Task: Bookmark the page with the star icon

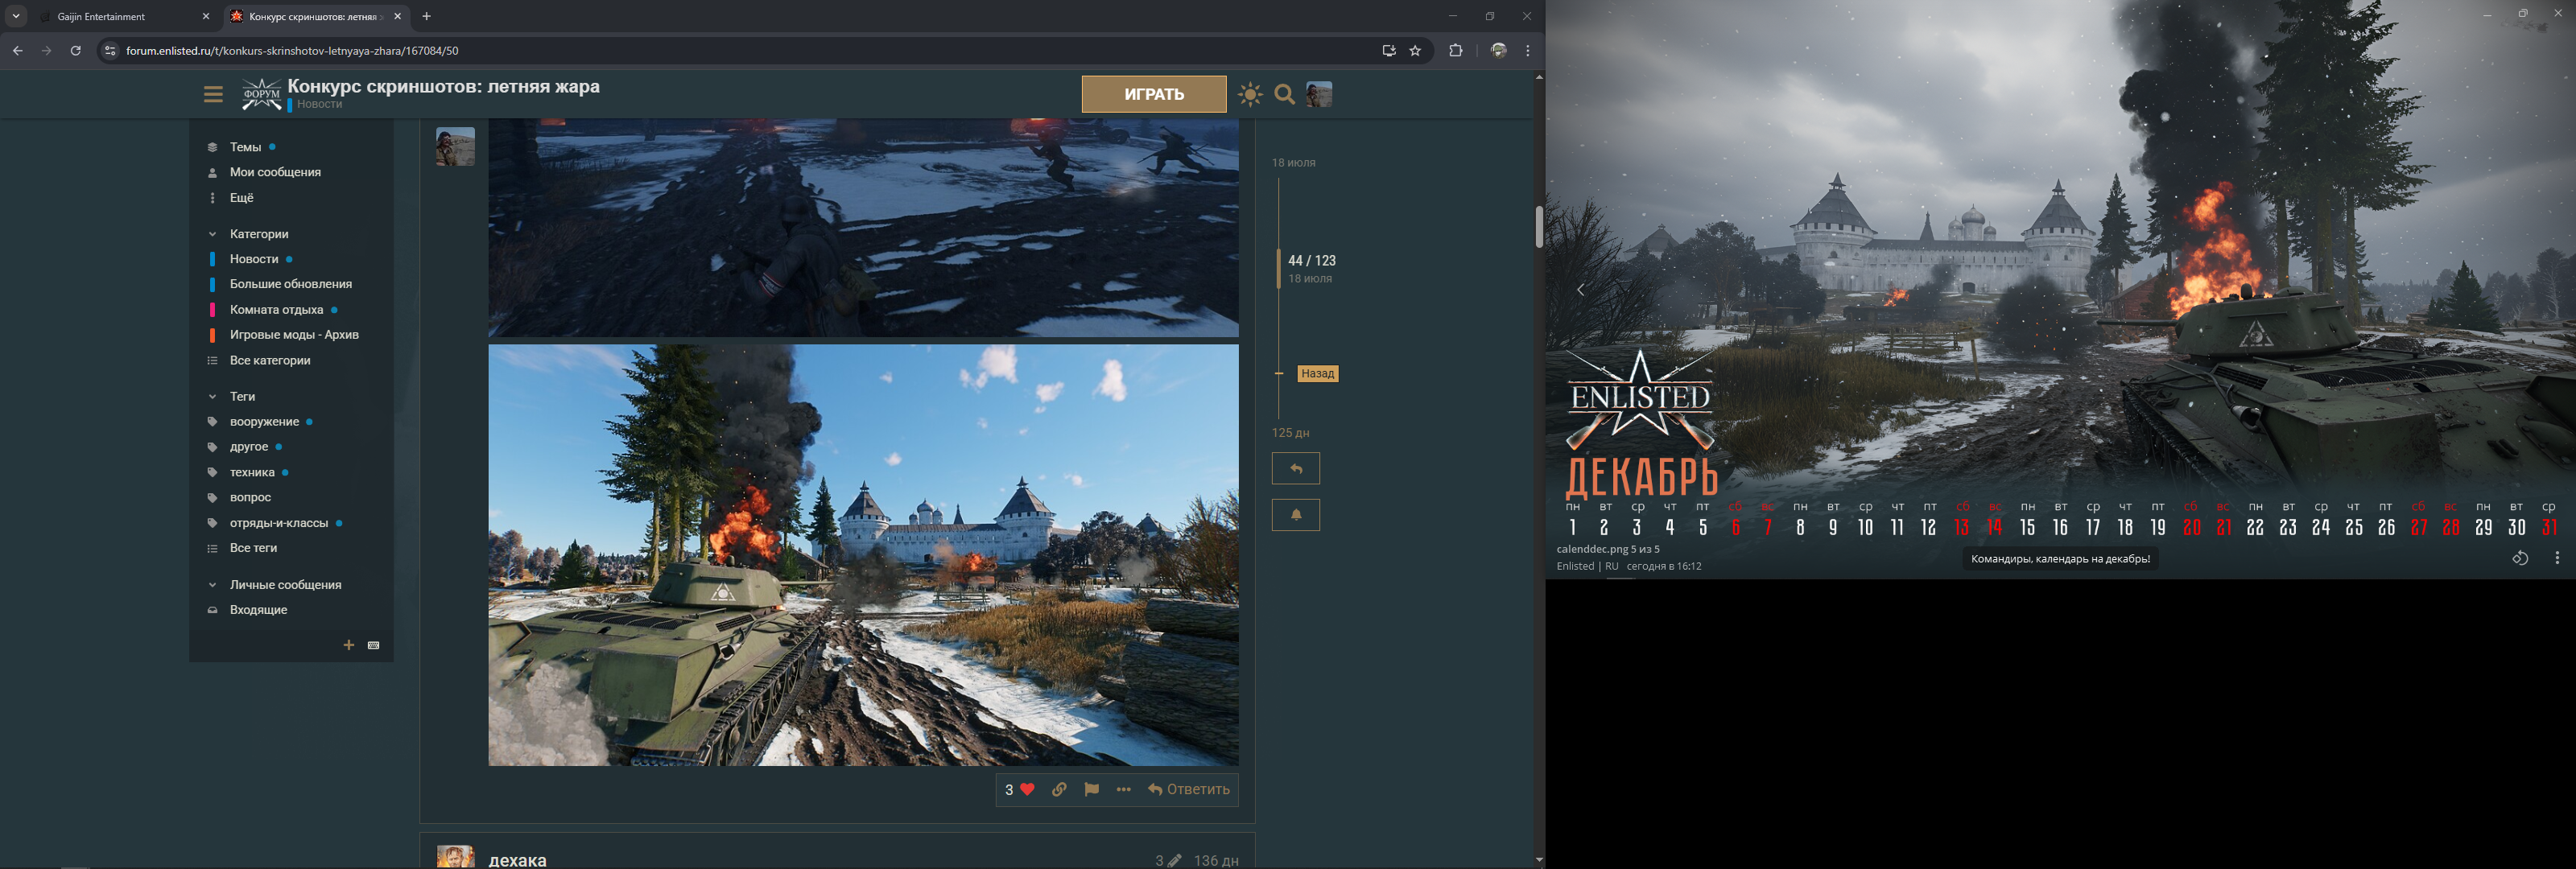Action: click(1415, 51)
